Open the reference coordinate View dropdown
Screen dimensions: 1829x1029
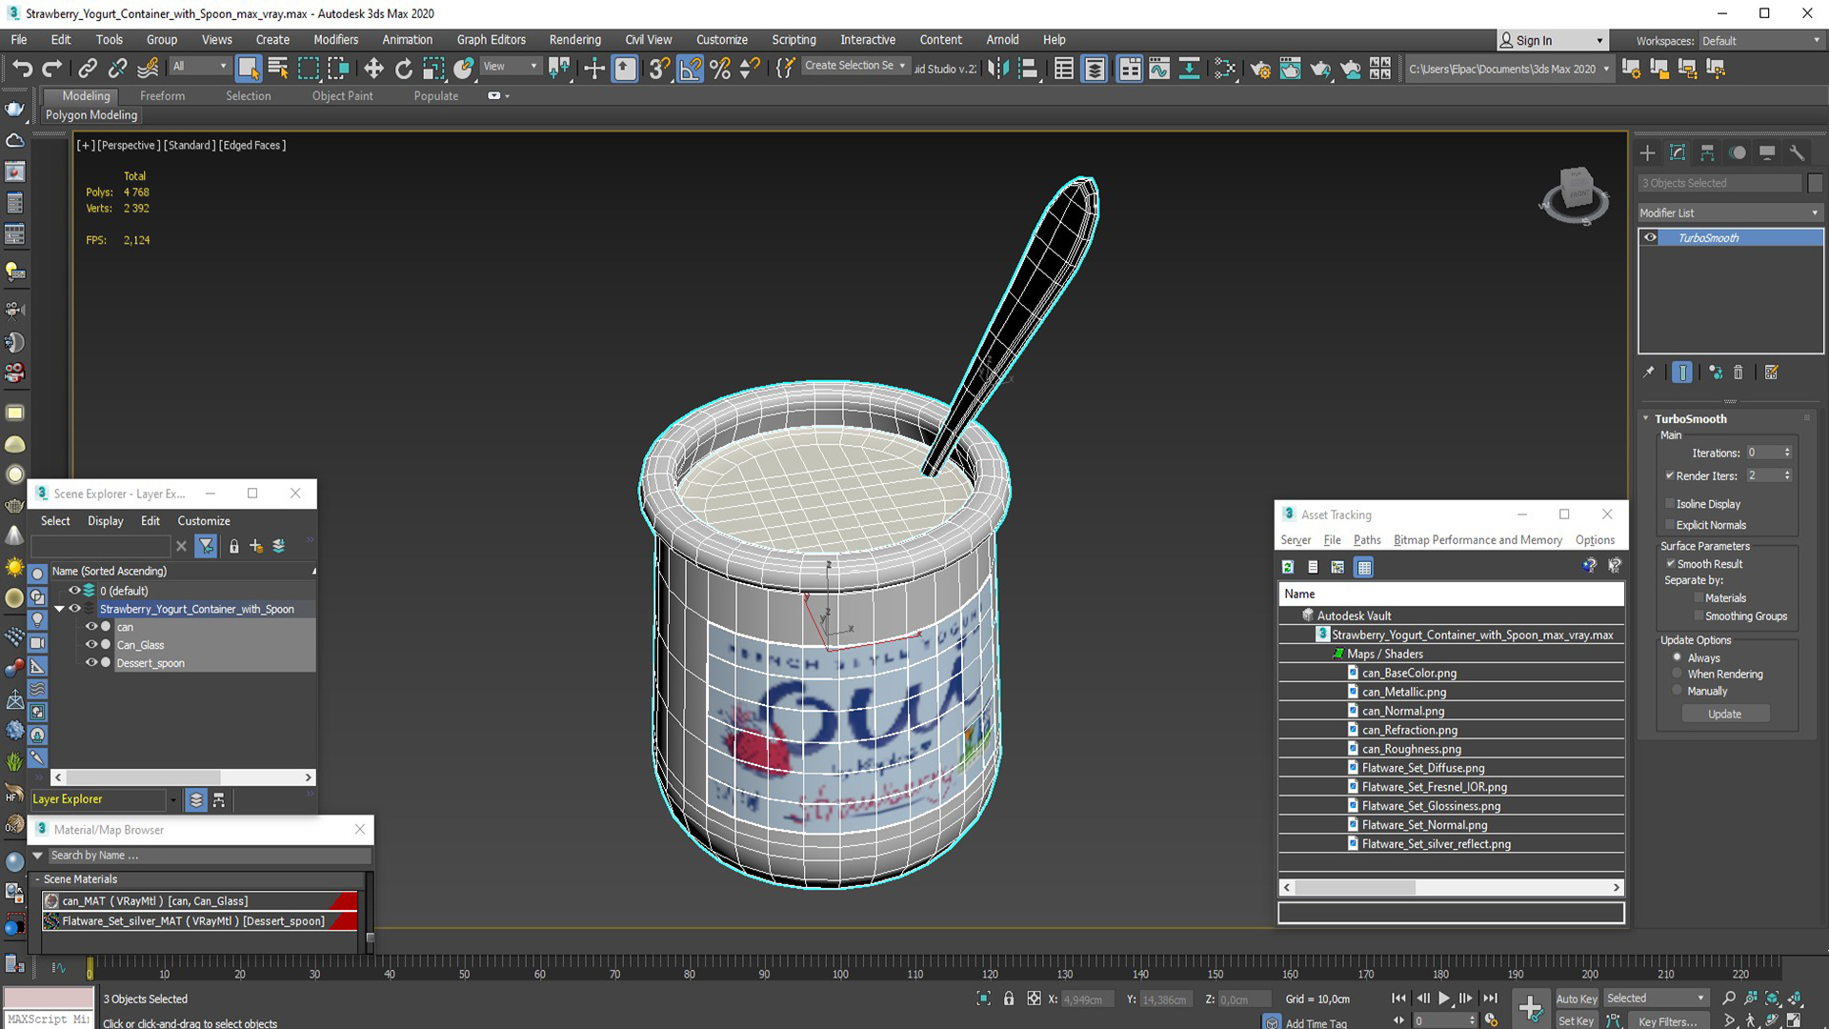coord(510,66)
